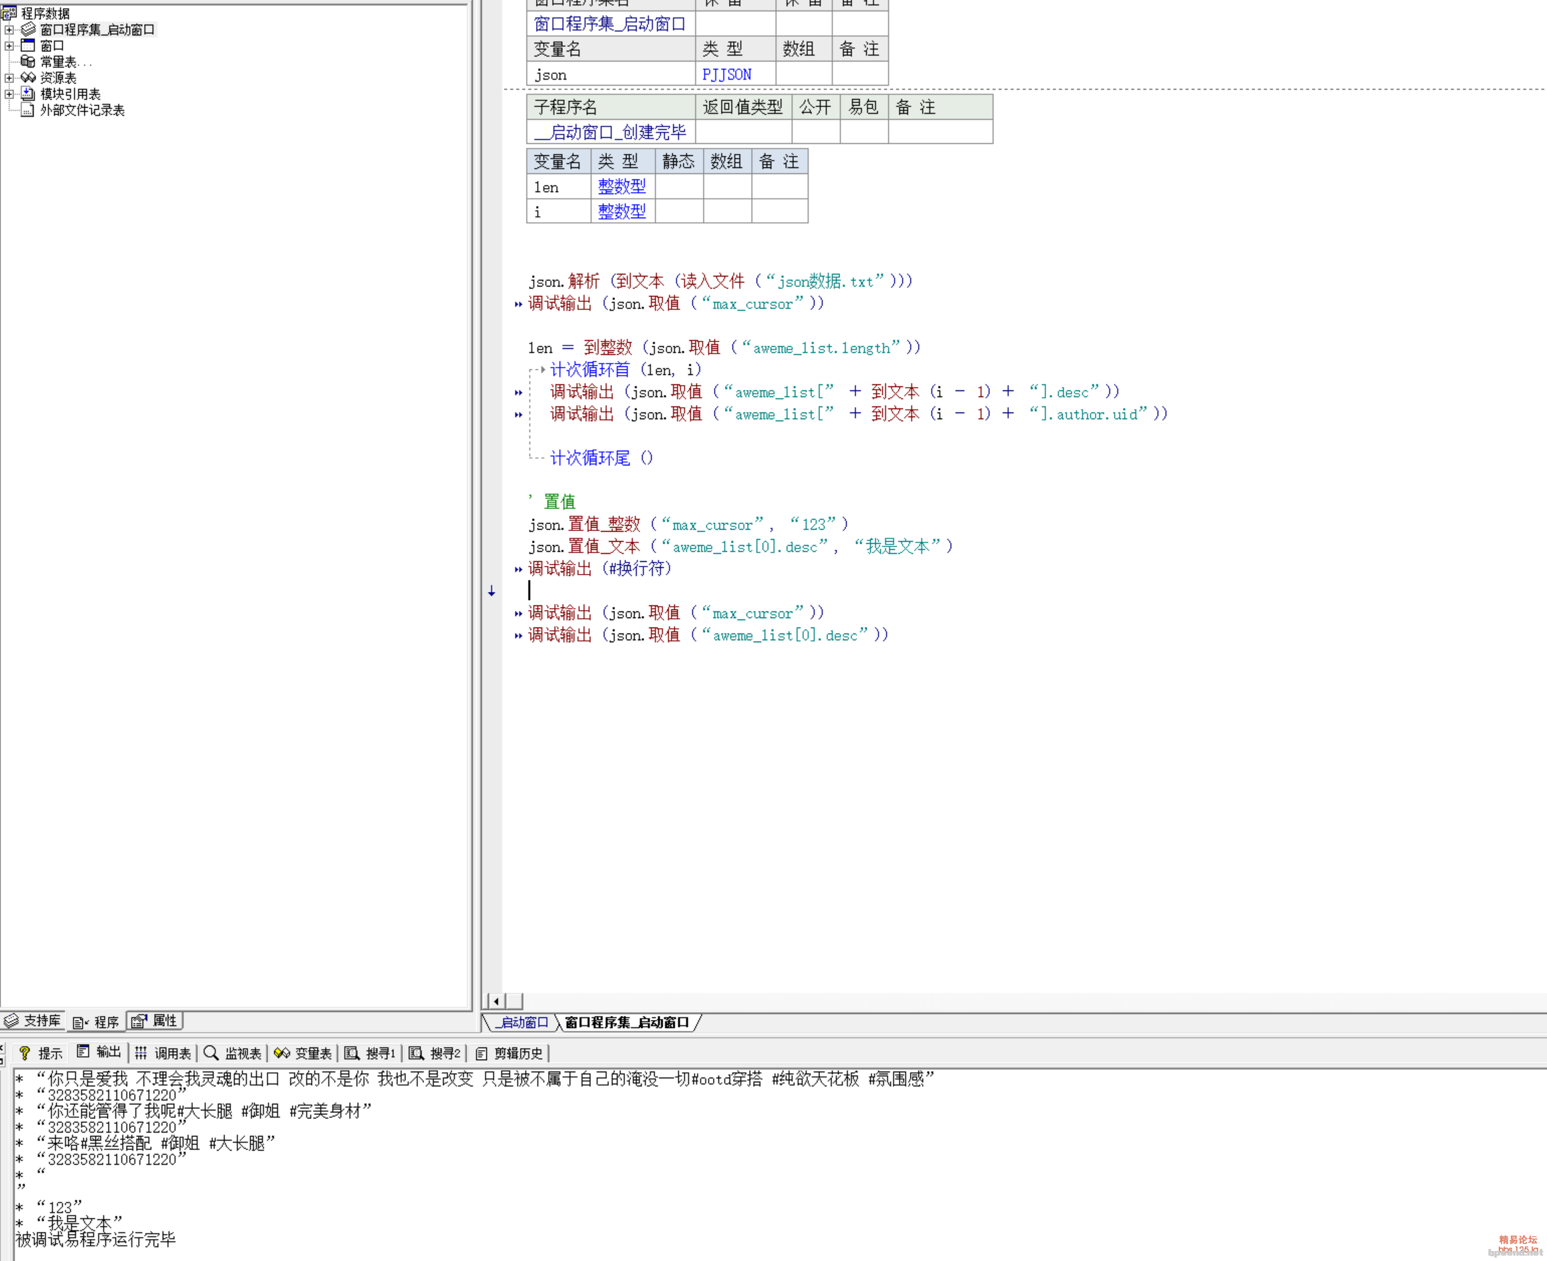Select 模块引用表 tree item
1547x1261 pixels.
pyautogui.click(x=70, y=94)
